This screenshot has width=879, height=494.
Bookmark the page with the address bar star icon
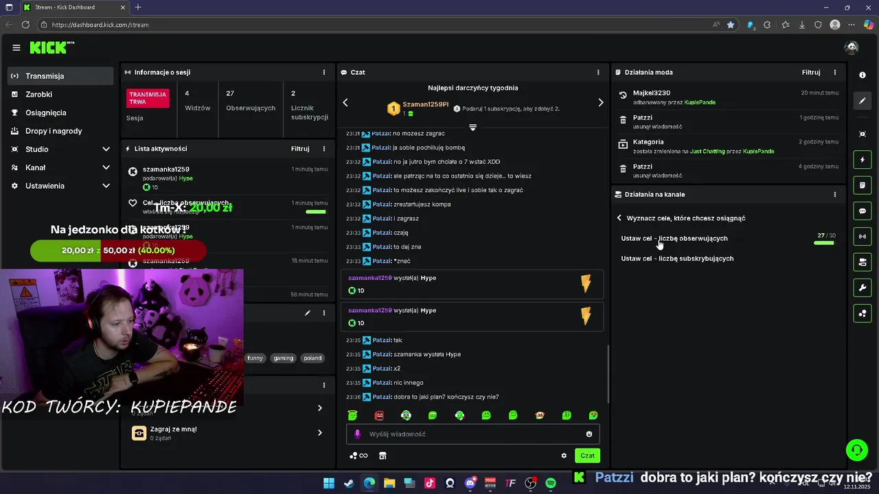click(x=731, y=25)
